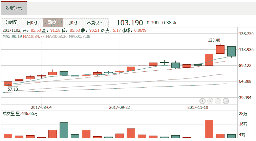Click the 高: 91.58 high readout

pos(51,30)
